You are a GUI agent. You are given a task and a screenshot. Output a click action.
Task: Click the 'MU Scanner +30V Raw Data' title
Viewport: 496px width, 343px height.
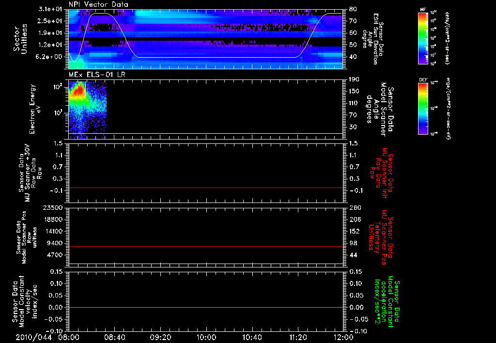(x=30, y=173)
